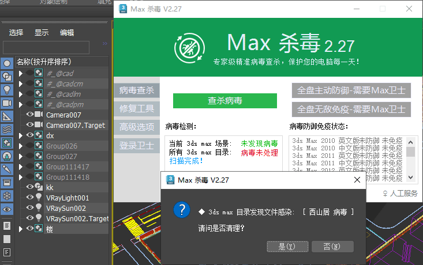Image resolution: width=423 pixels, height=265 pixels.
Task: Click the space warps wavy icon in sidebar
Action: [7, 130]
